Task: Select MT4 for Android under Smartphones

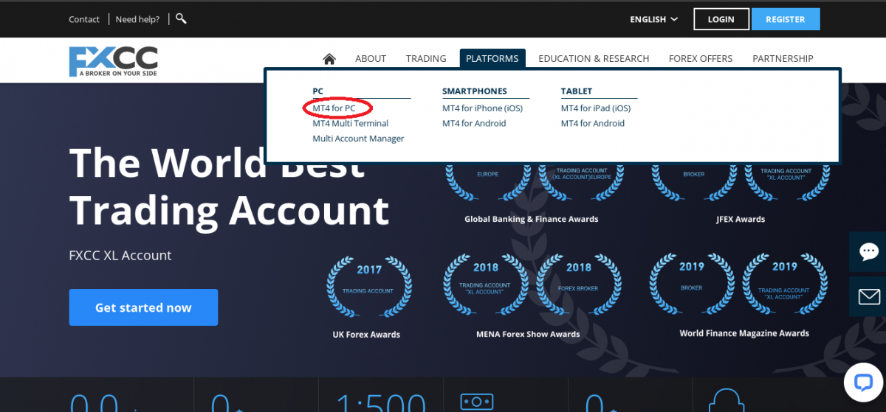Action: point(474,123)
